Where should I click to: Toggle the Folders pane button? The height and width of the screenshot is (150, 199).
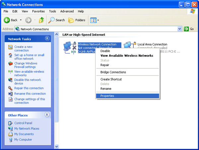tap(77, 20)
